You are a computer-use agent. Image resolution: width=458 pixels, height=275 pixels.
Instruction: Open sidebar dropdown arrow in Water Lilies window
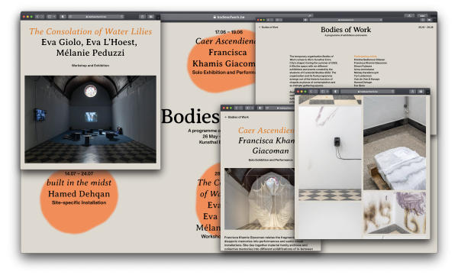tap(54, 17)
